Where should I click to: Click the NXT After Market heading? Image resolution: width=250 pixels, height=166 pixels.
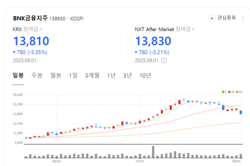[x=154, y=29]
